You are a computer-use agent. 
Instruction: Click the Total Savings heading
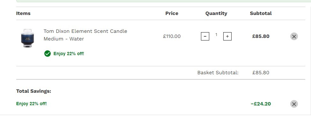click(33, 91)
